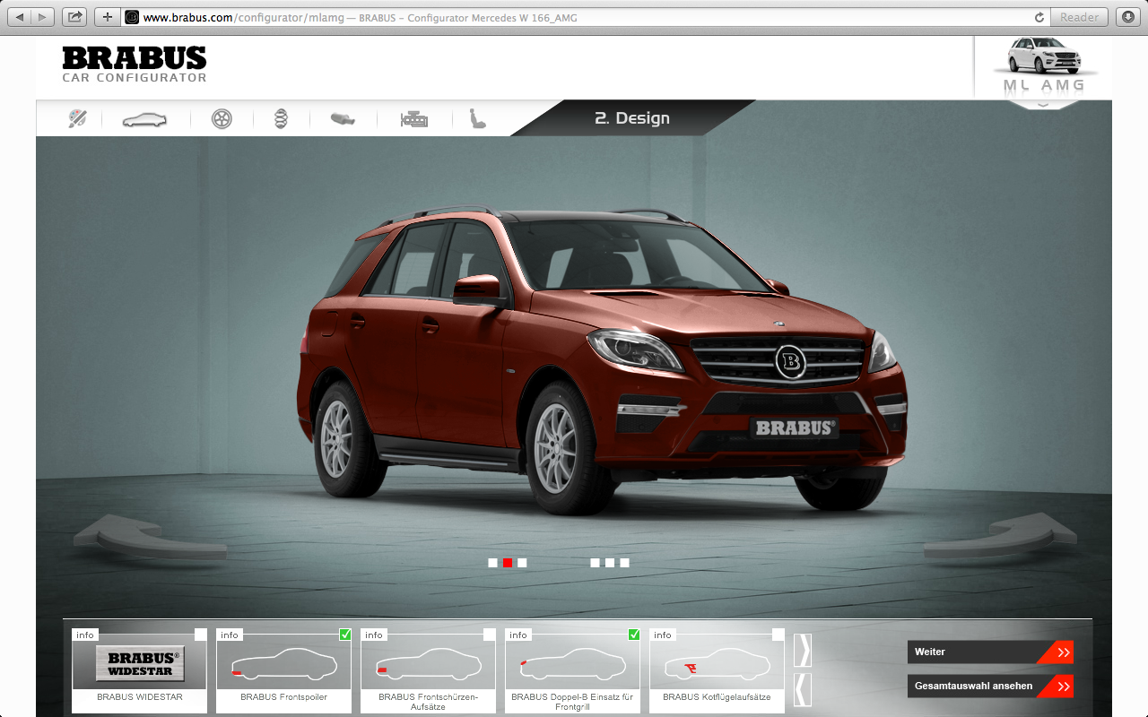
Task: Open the suspension spring step
Action: tap(281, 118)
